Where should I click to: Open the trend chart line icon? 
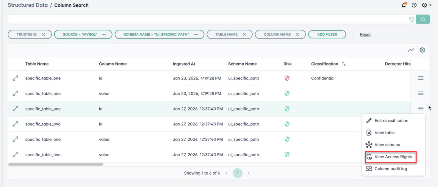[x=411, y=50]
